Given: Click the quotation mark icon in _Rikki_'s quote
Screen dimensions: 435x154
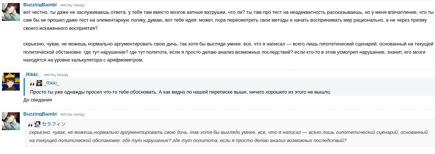Looking at the screenshot, I should (x=32, y=84).
